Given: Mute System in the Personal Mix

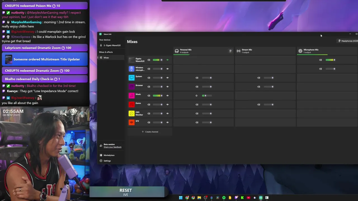Looking at the screenshot, I should click(197, 78).
